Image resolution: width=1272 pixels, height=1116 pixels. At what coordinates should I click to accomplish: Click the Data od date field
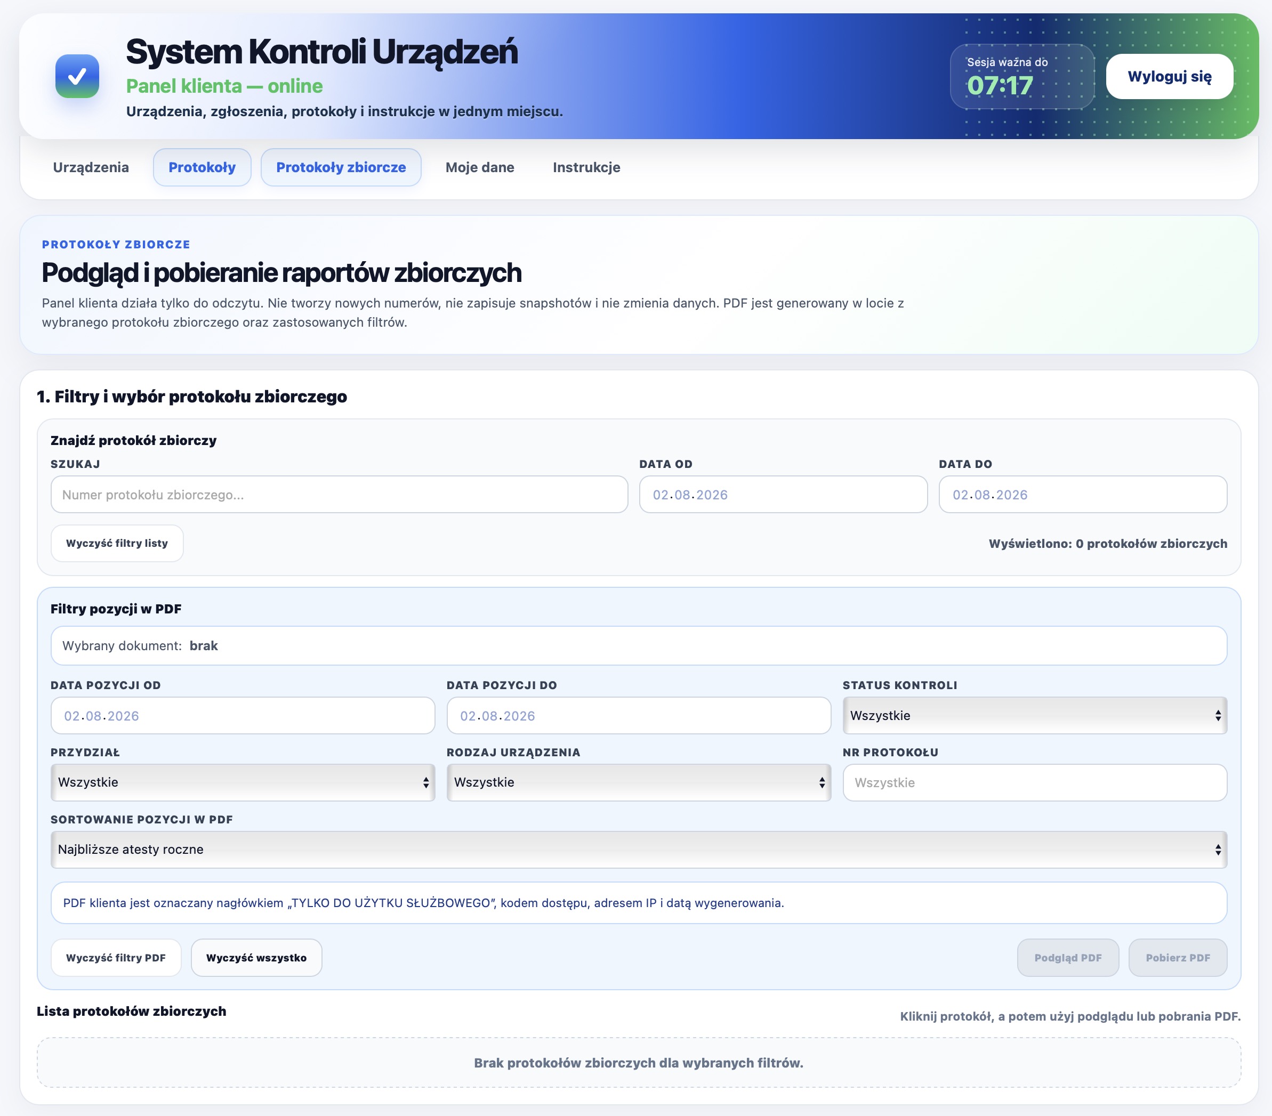[783, 495]
